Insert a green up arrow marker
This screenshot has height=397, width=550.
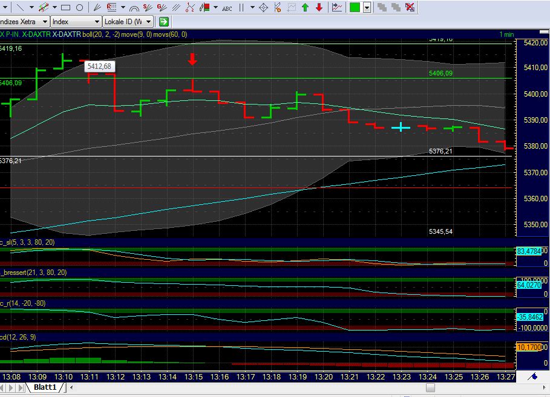click(305, 7)
